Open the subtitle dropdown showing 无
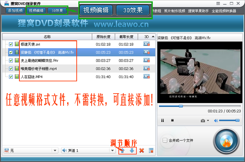The image size is (245, 162). (x=31, y=150)
